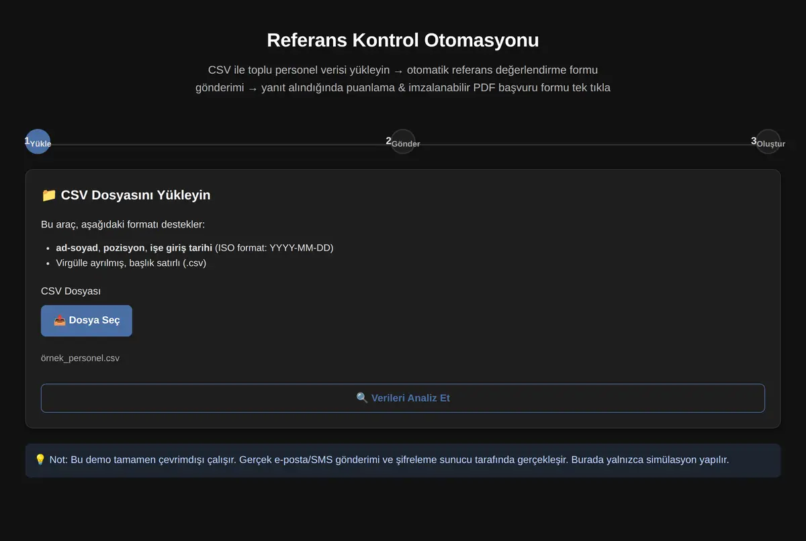This screenshot has height=541, width=806.
Task: Click the note about demo çevrimdışı çalışır
Action: (403, 460)
